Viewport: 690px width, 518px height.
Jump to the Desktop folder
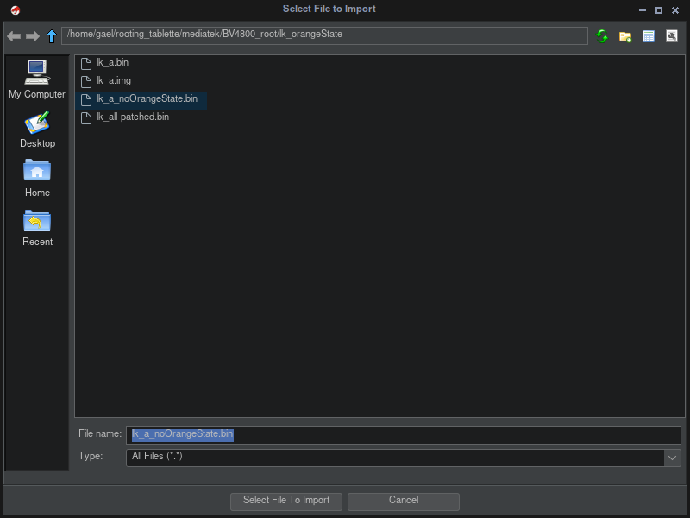pos(37,129)
